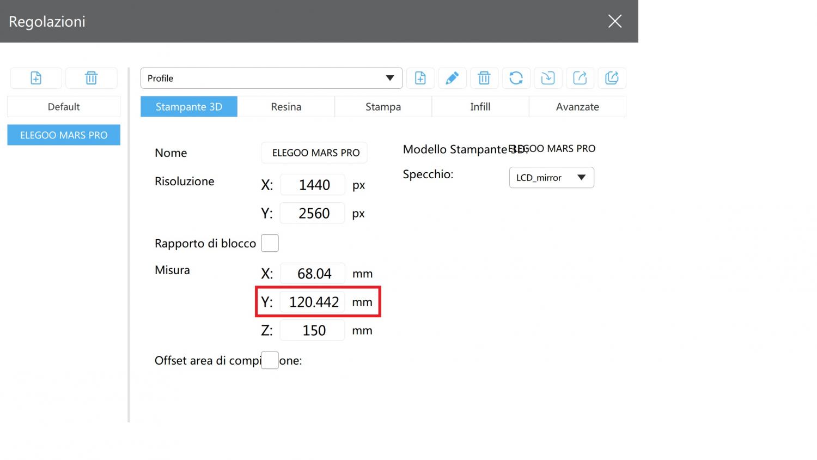Click the Misura Y field 120.442
817x460 pixels.
313,302
